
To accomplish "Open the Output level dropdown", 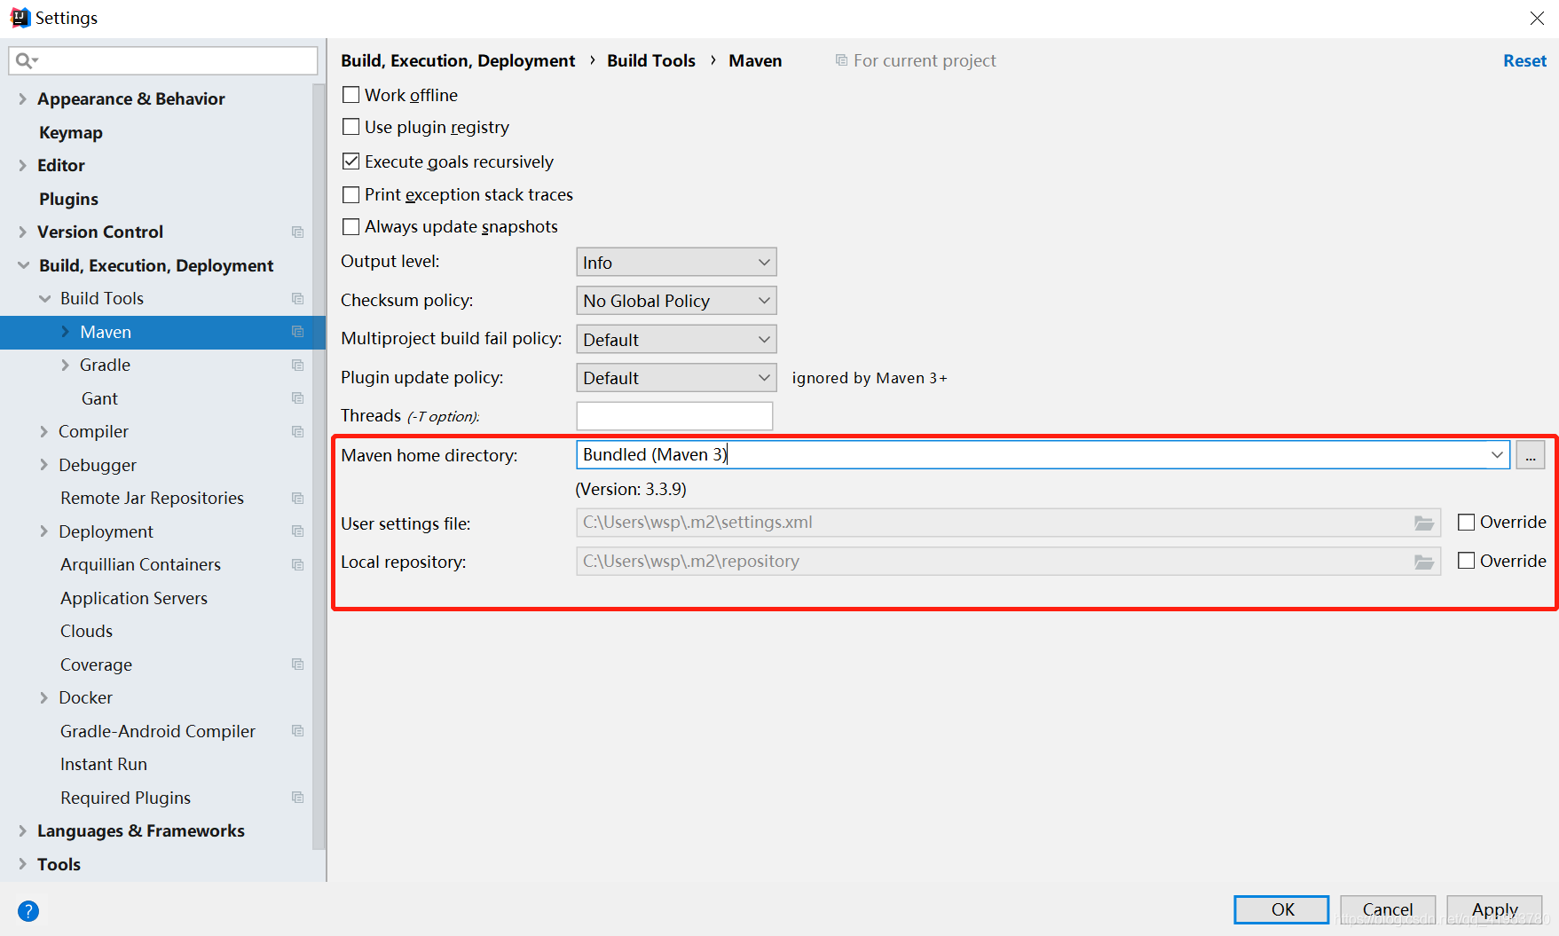I will pos(676,263).
